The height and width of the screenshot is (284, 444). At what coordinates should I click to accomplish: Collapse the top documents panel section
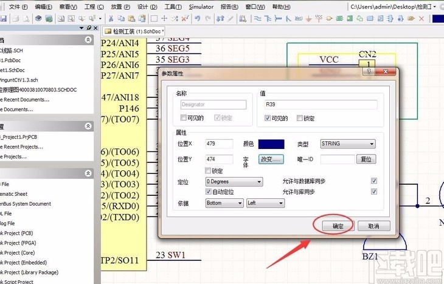tap(88, 40)
